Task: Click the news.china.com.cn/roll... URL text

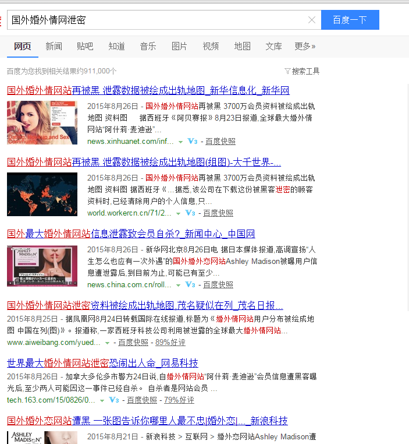Action: tap(129, 284)
